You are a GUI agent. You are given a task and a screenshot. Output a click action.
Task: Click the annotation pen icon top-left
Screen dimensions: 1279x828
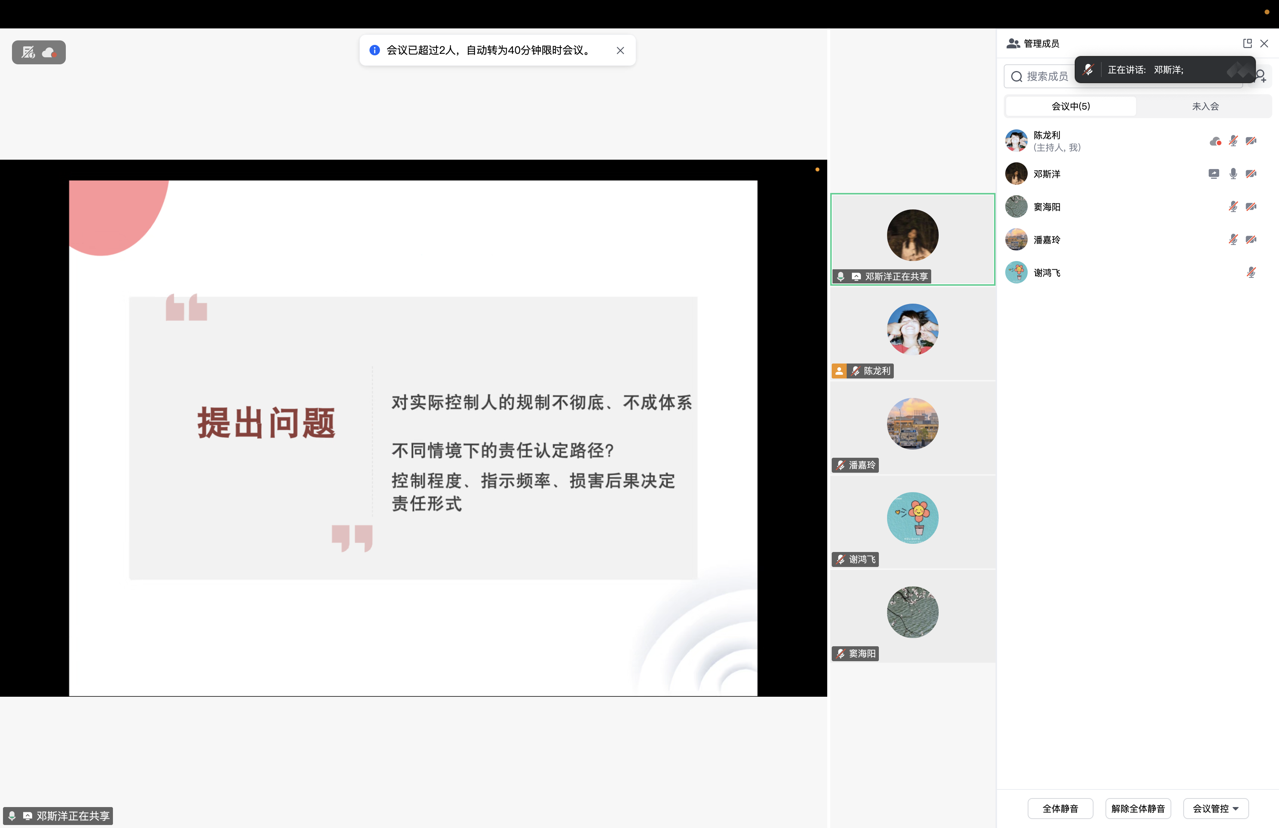coord(28,53)
